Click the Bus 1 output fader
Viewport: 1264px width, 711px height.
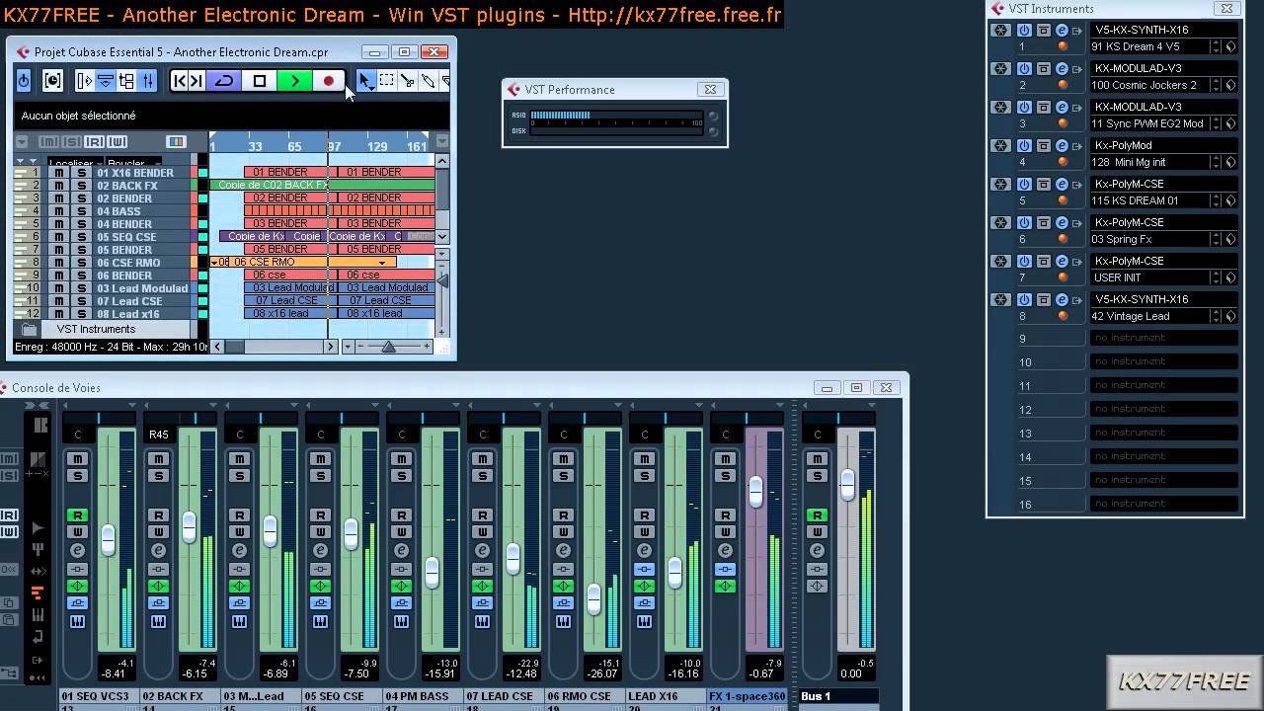coord(847,484)
